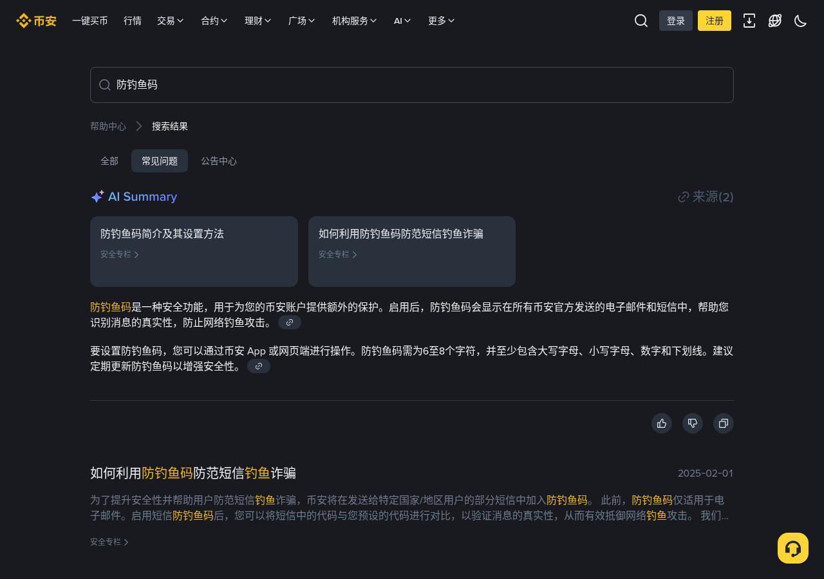Screen dimensions: 824x579
Task: Click the 来源(2) sources link
Action: pos(706,197)
